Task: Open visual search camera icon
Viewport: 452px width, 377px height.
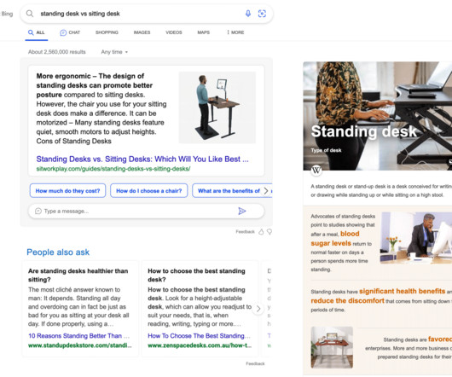Action: 262,14
